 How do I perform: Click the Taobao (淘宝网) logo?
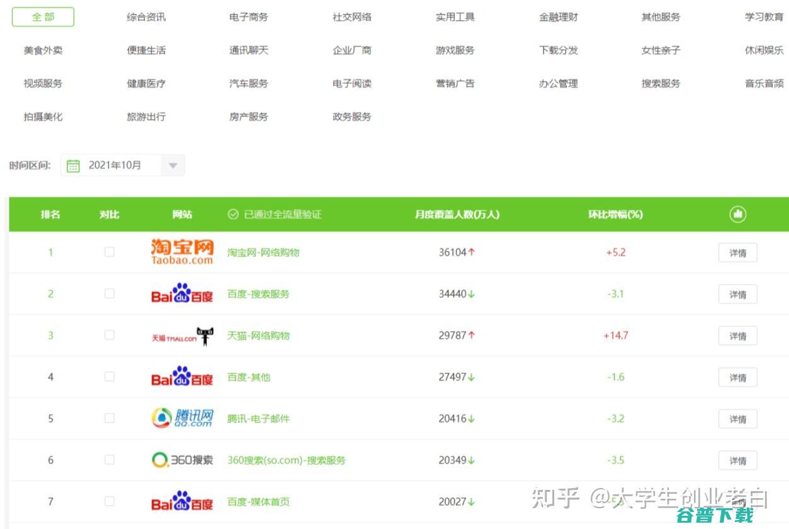coord(181,251)
